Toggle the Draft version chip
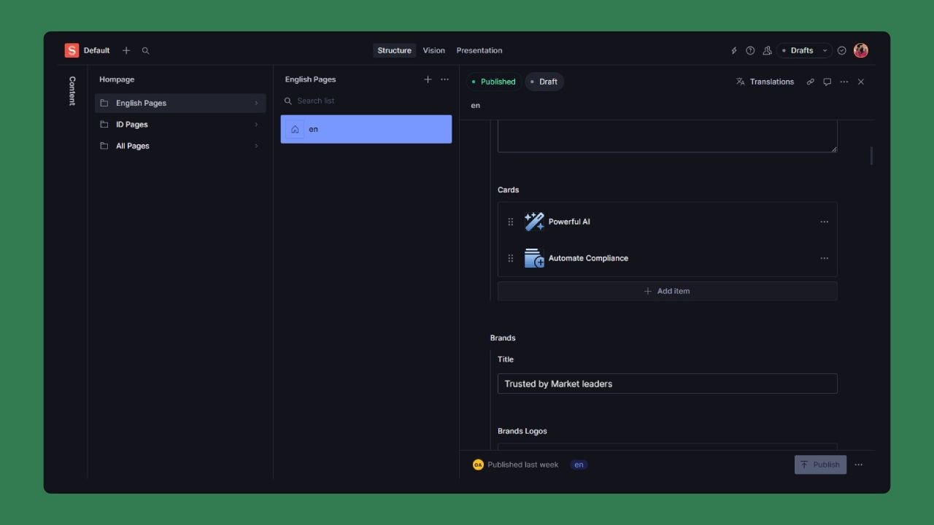Viewport: 934px width, 525px height. tap(544, 82)
